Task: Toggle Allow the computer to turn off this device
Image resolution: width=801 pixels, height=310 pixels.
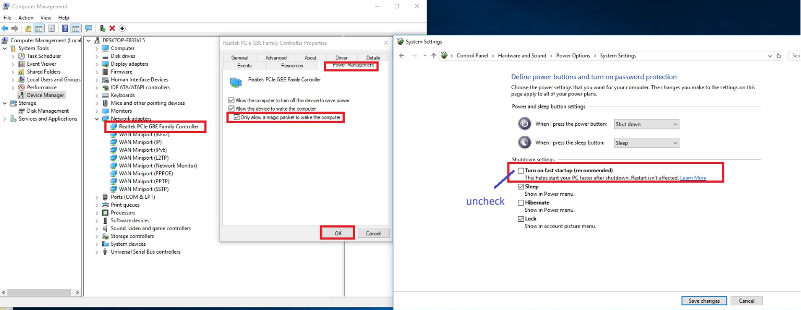Action: [x=232, y=100]
